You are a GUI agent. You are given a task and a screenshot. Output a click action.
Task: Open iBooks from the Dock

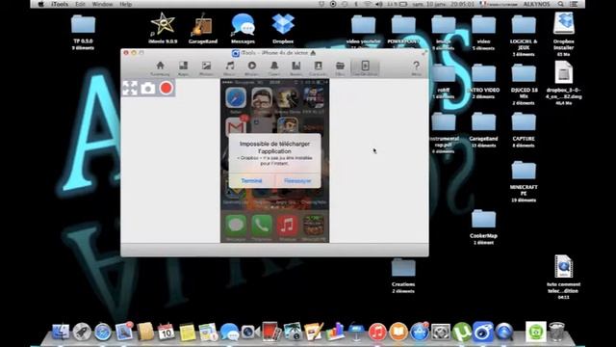coord(398,332)
